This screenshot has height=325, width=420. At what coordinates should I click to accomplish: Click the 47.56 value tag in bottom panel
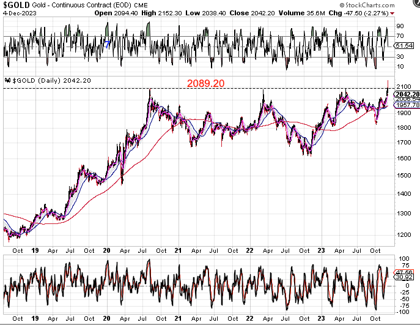pyautogui.click(x=405, y=271)
